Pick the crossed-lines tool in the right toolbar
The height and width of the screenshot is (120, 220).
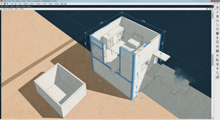[217, 12]
